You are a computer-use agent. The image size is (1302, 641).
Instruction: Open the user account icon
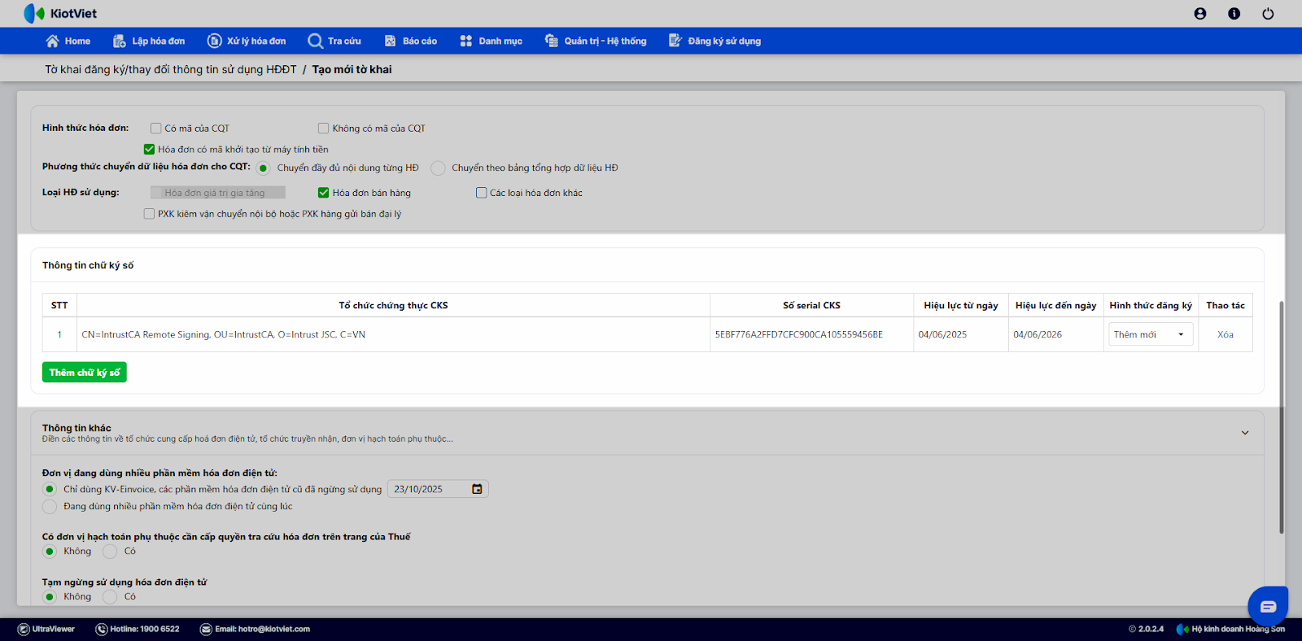[x=1200, y=14]
